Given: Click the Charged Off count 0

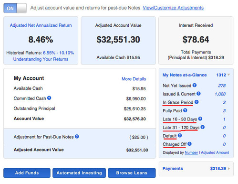Looking at the screenshot, I should click(224, 144).
